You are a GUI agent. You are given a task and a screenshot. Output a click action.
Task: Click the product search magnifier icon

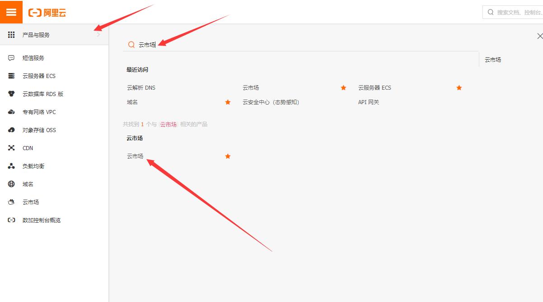[x=131, y=45]
